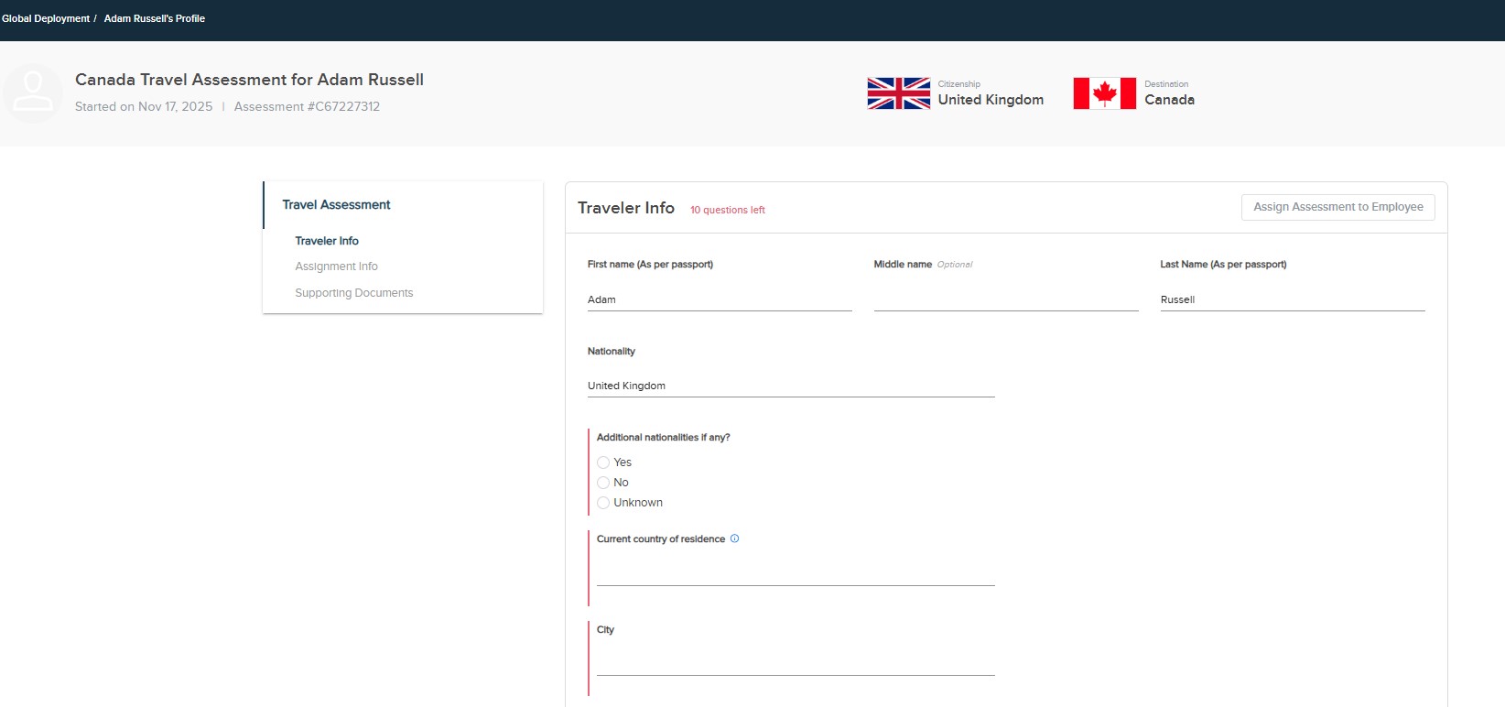Viewport: 1505px width, 707px height.
Task: Click the First name input field
Action: pos(719,299)
